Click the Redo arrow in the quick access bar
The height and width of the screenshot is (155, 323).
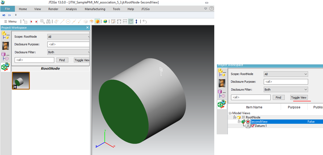(9, 15)
